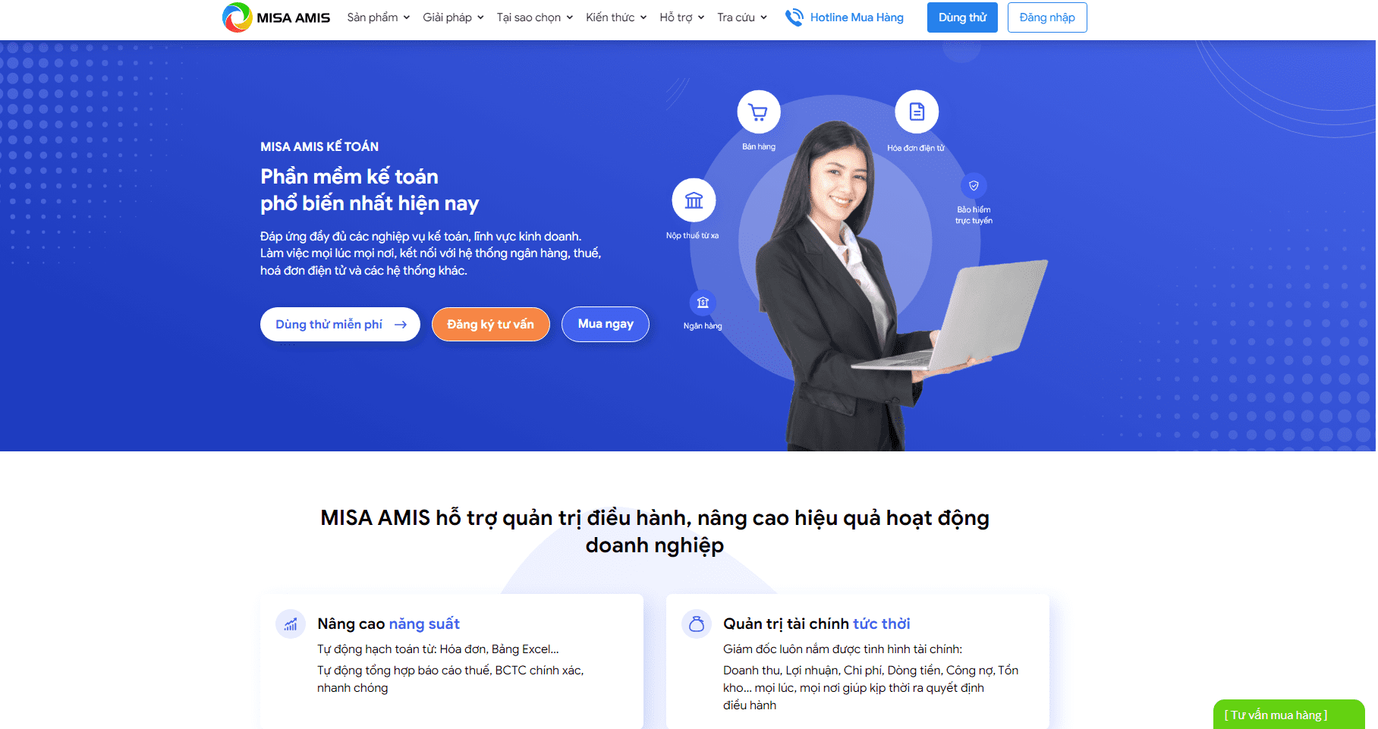Click the MISA AMIS logo
Screen dimensions: 1378x729
pos(276,17)
